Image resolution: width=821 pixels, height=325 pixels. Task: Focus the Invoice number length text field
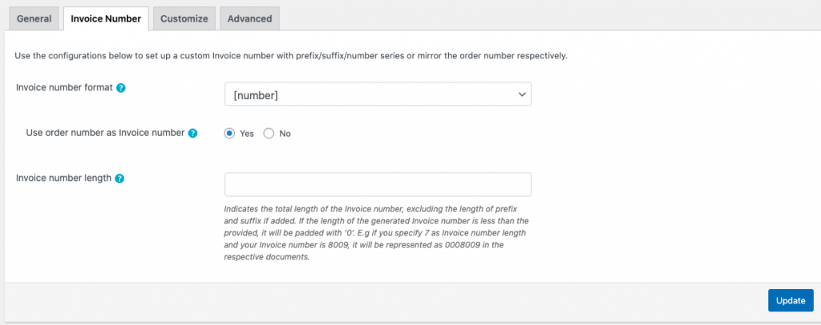[x=377, y=184]
